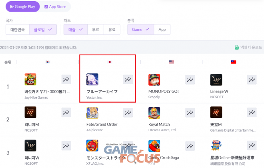The width and height of the screenshot is (264, 168).
Task: Click the Japan flag column header
Action: [x=110, y=62]
